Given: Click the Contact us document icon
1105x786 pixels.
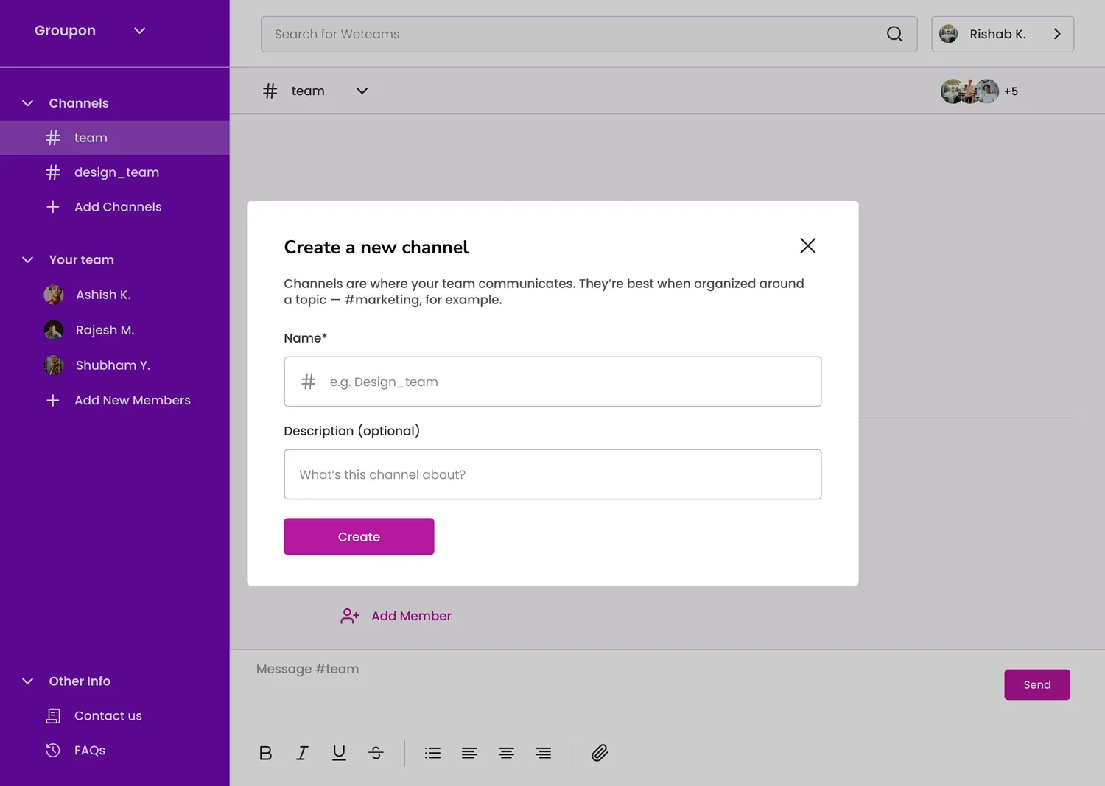Looking at the screenshot, I should [53, 715].
